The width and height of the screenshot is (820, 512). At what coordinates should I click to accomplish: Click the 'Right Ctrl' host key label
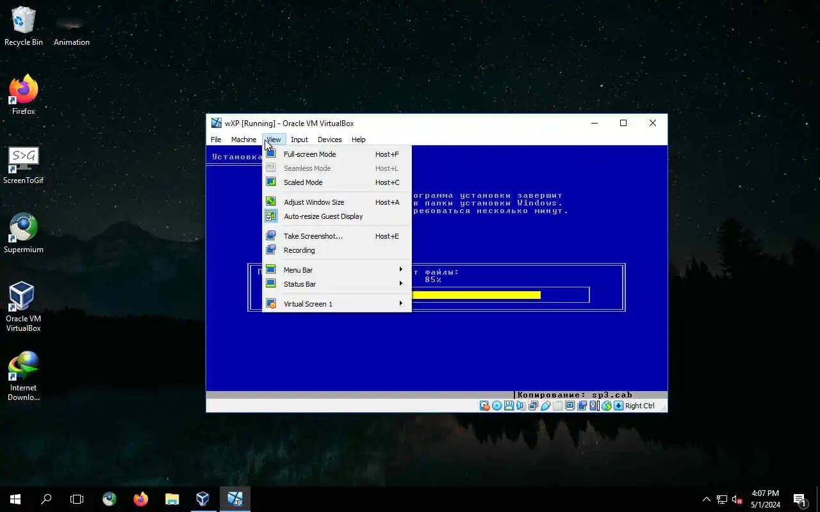[x=639, y=406]
